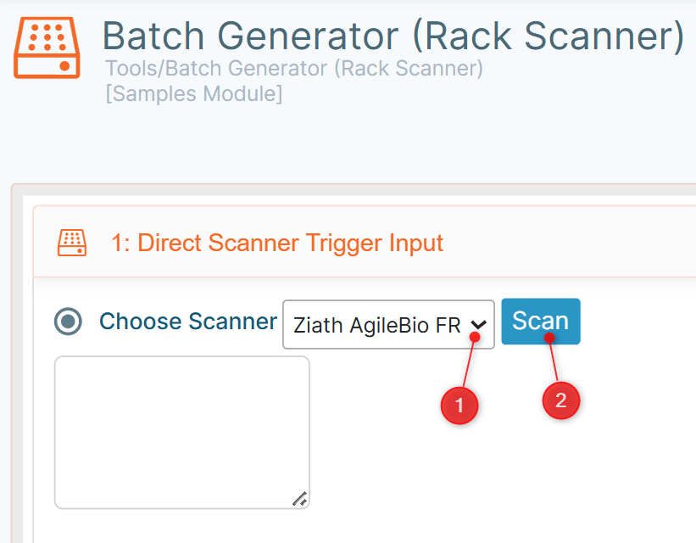Select the Choose Scanner radio button
696x543 pixels.
point(68,322)
